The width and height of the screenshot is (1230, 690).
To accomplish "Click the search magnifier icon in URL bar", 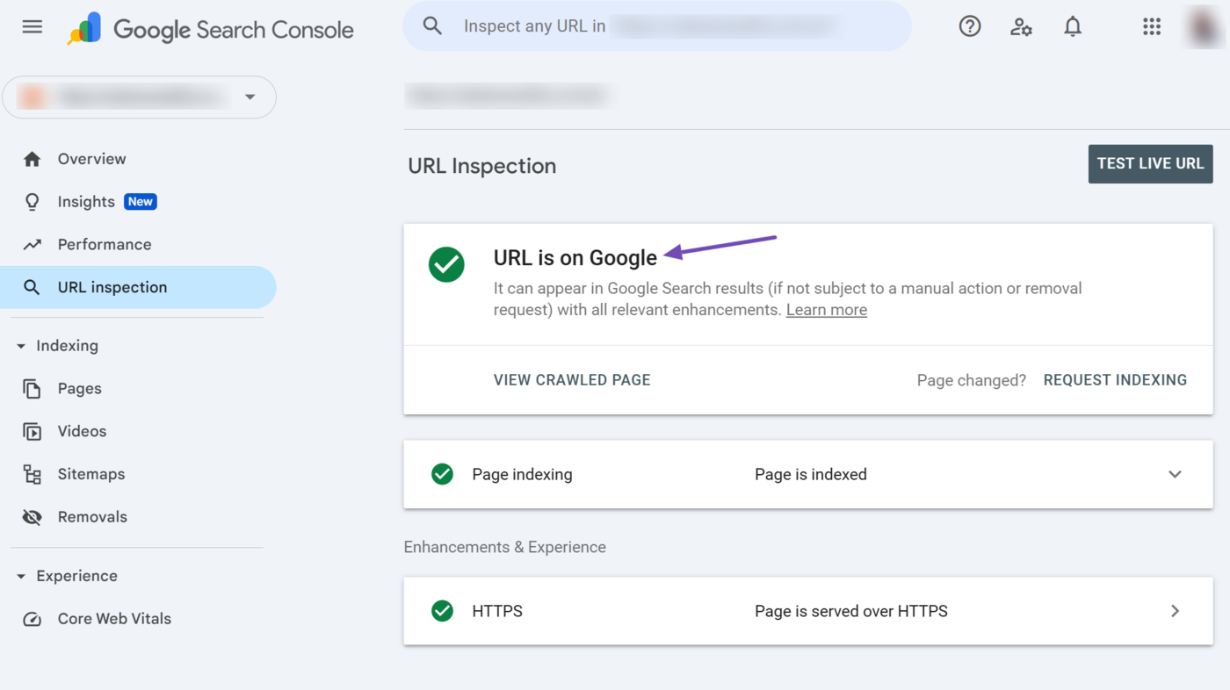I will pyautogui.click(x=432, y=26).
